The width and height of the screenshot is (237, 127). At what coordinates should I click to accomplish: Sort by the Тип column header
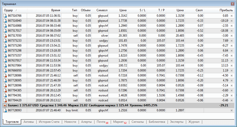[70, 10]
